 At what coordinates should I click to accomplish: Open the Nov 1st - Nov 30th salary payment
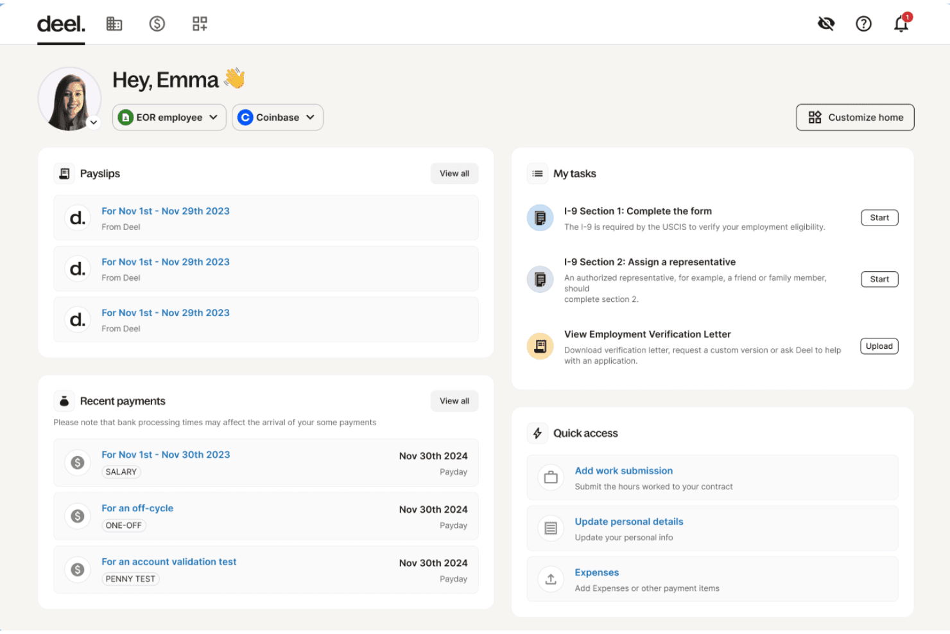166,455
